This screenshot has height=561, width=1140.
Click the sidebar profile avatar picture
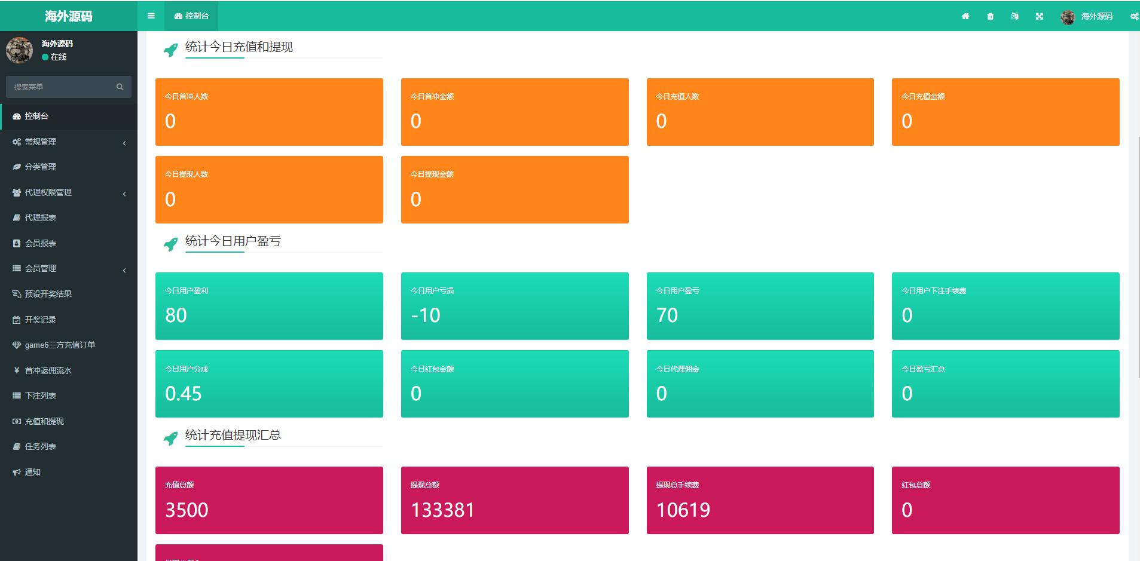[x=19, y=50]
